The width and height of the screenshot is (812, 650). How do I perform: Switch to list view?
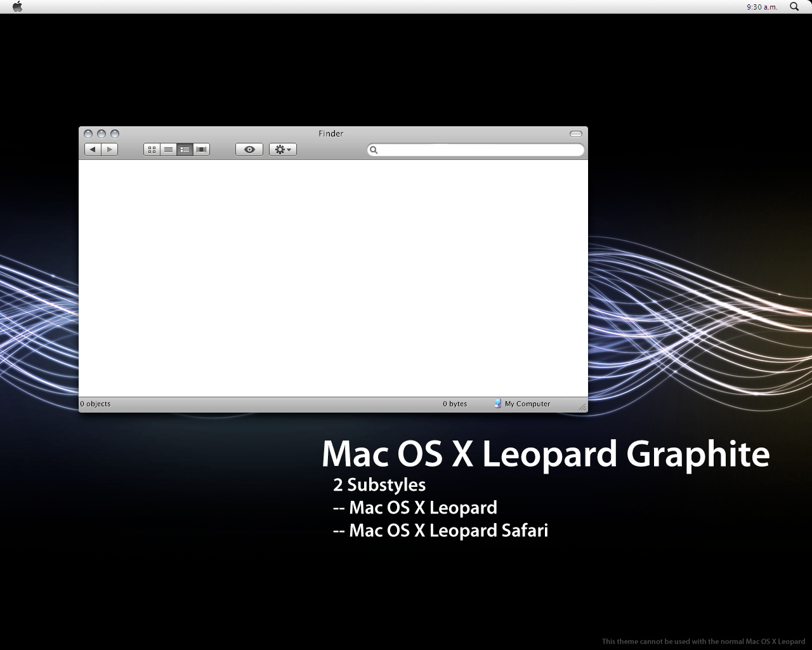pyautogui.click(x=169, y=149)
